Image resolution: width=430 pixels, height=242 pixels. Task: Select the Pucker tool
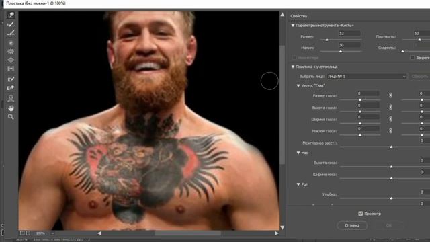tap(11, 51)
